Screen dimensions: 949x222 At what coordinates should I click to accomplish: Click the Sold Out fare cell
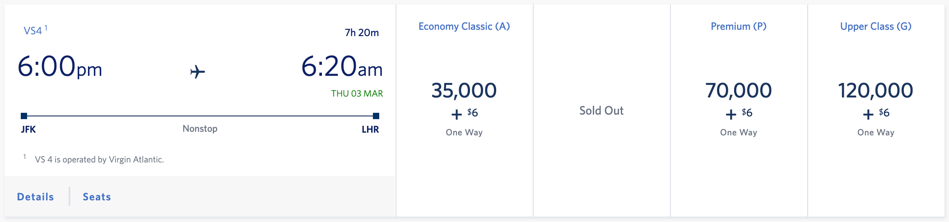[x=601, y=111]
